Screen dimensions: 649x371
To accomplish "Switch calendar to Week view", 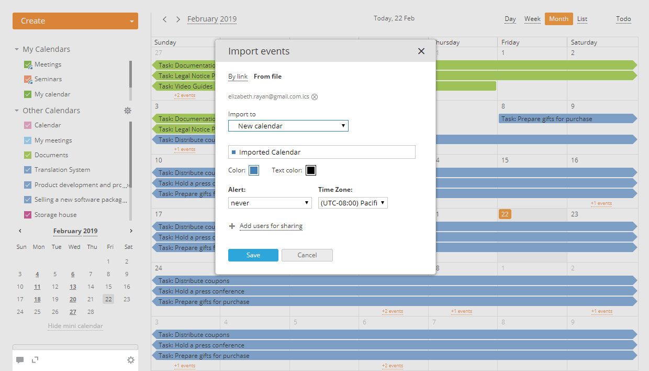I will pos(532,18).
